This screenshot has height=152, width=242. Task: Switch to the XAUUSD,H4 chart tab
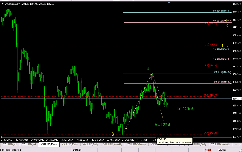point(29,144)
